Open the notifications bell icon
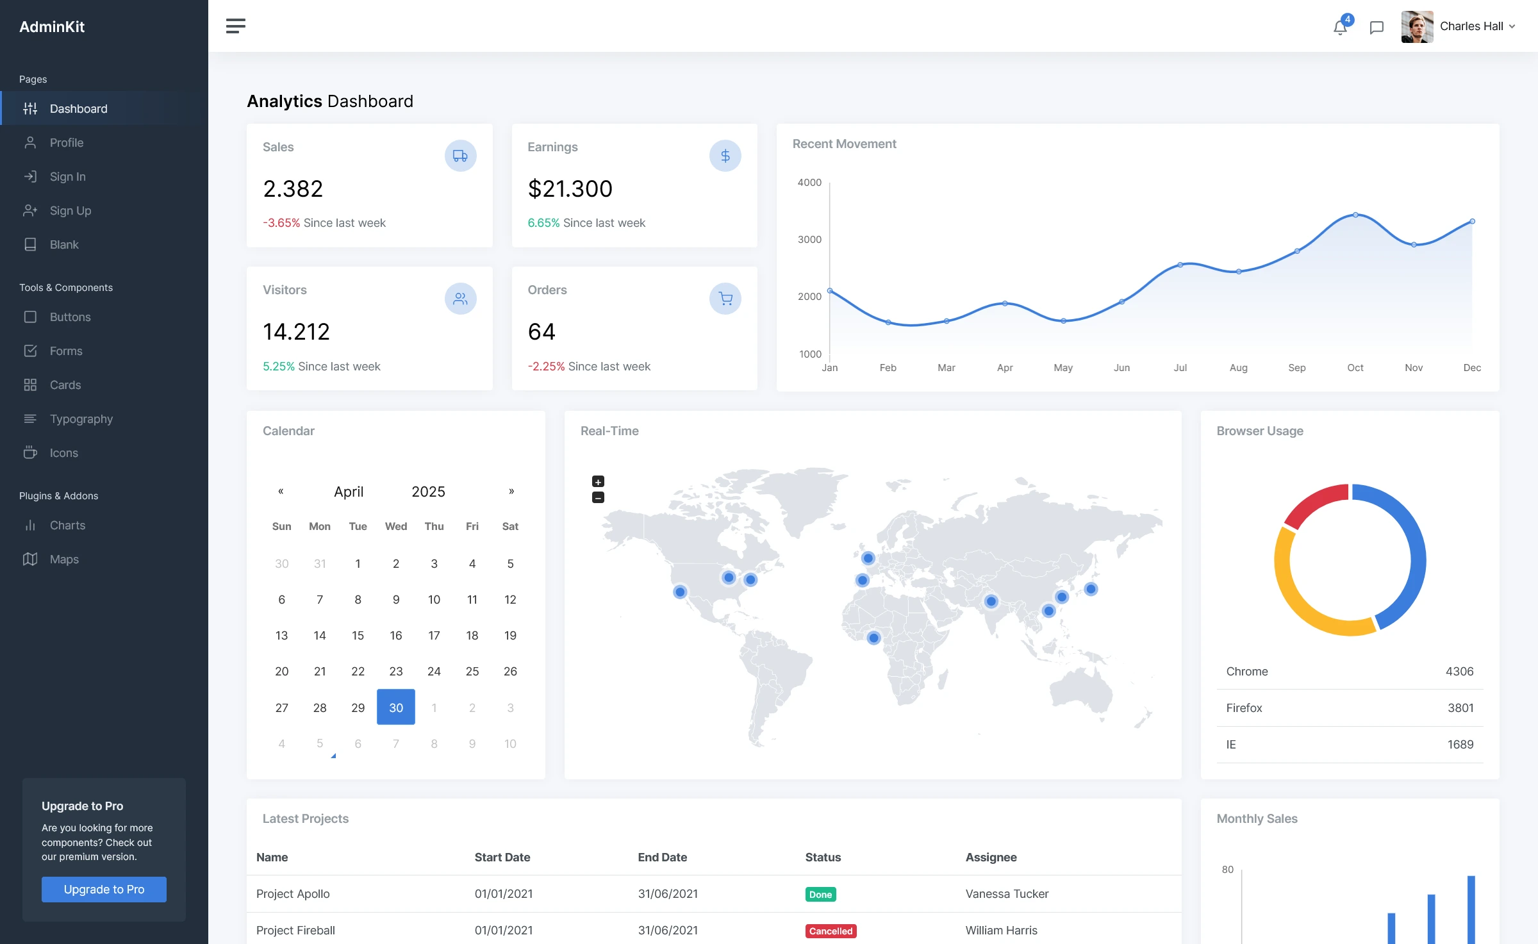1538x944 pixels. tap(1339, 27)
